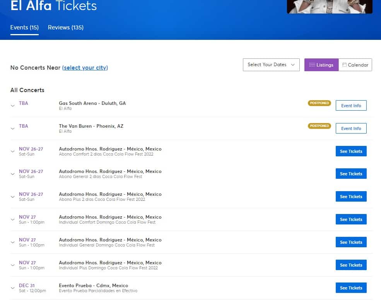
Task: Expand the Gas South Arena TBA event row
Action: [x=12, y=105]
